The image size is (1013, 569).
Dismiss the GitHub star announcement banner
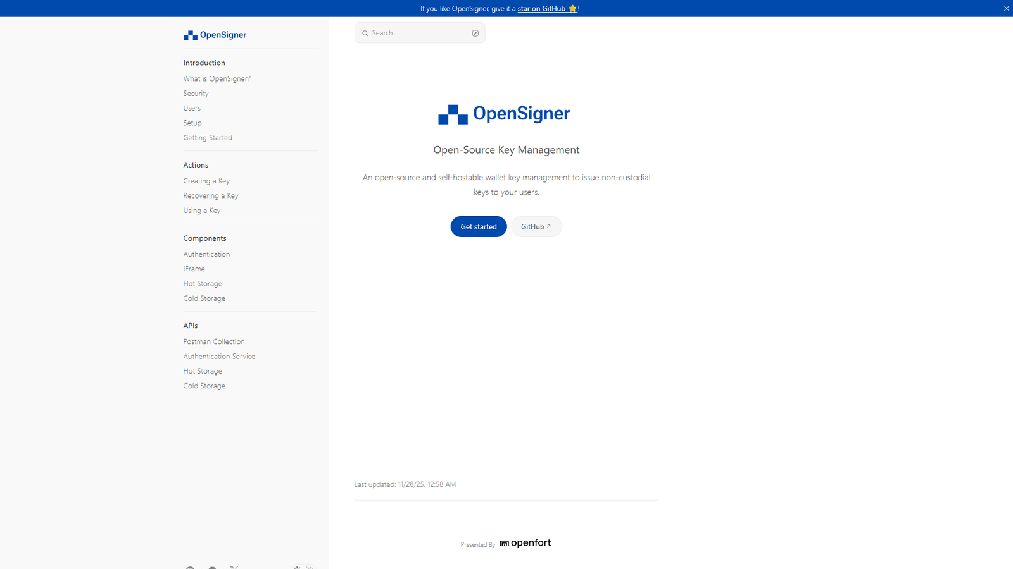pyautogui.click(x=1005, y=8)
